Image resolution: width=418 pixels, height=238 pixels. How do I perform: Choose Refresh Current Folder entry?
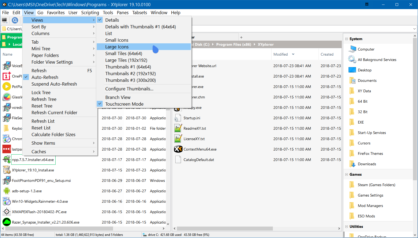59,113
